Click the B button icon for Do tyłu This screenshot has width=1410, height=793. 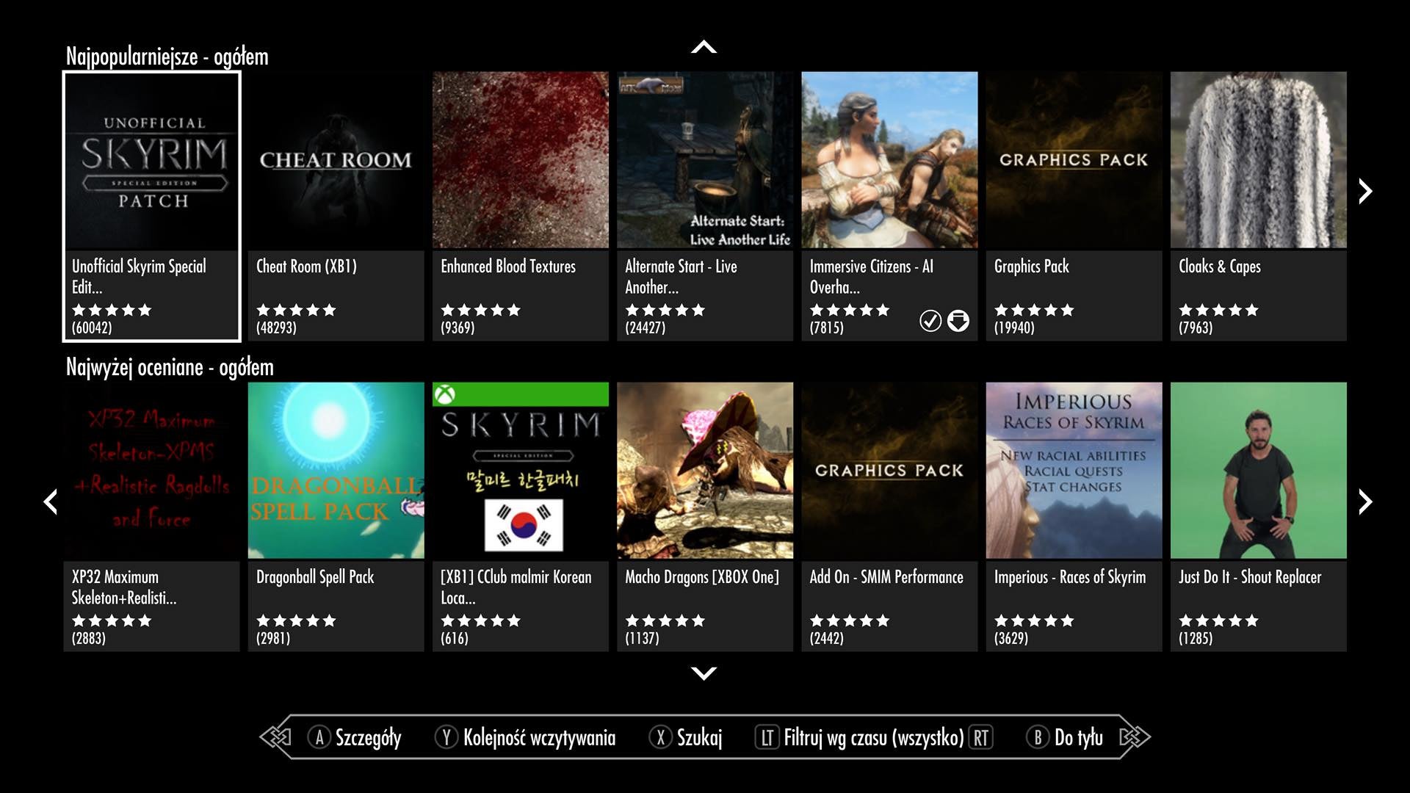click(x=1038, y=737)
